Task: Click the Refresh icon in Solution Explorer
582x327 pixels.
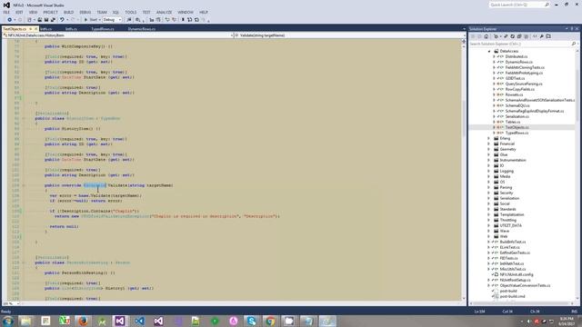Action: click(512, 36)
